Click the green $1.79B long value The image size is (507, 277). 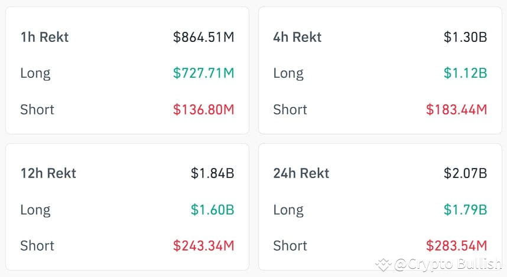tap(465, 210)
